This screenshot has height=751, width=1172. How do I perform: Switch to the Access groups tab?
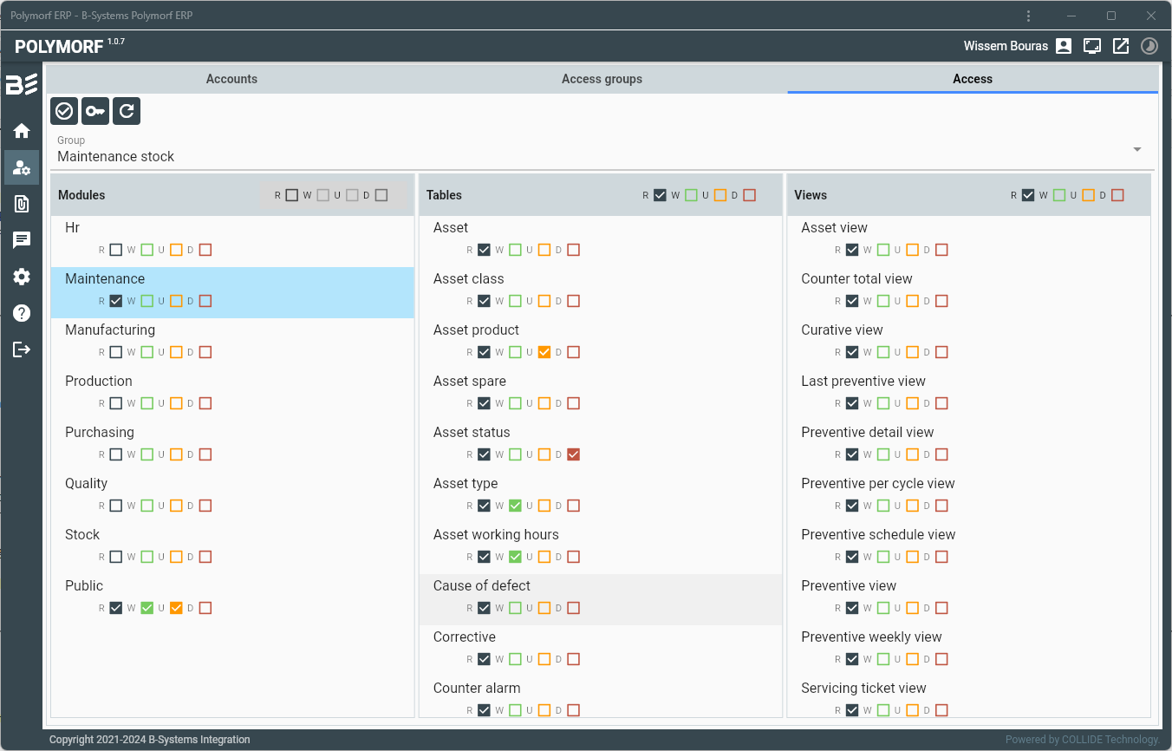click(x=602, y=79)
